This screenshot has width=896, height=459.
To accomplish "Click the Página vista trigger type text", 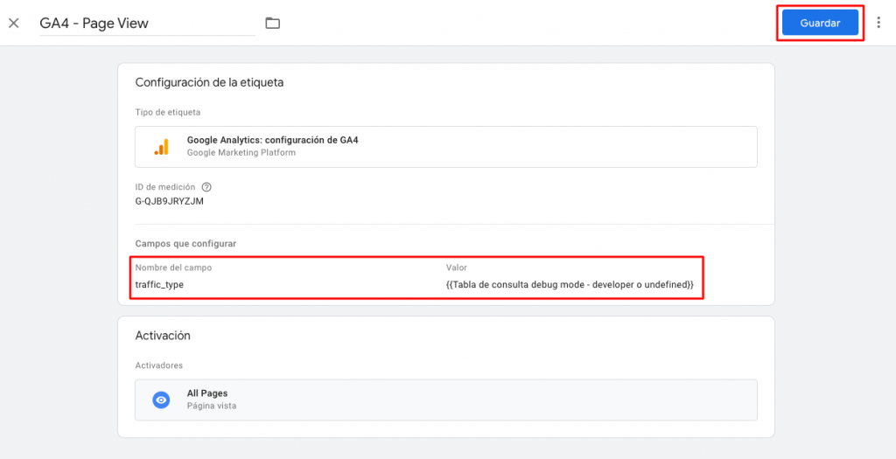I will (211, 407).
